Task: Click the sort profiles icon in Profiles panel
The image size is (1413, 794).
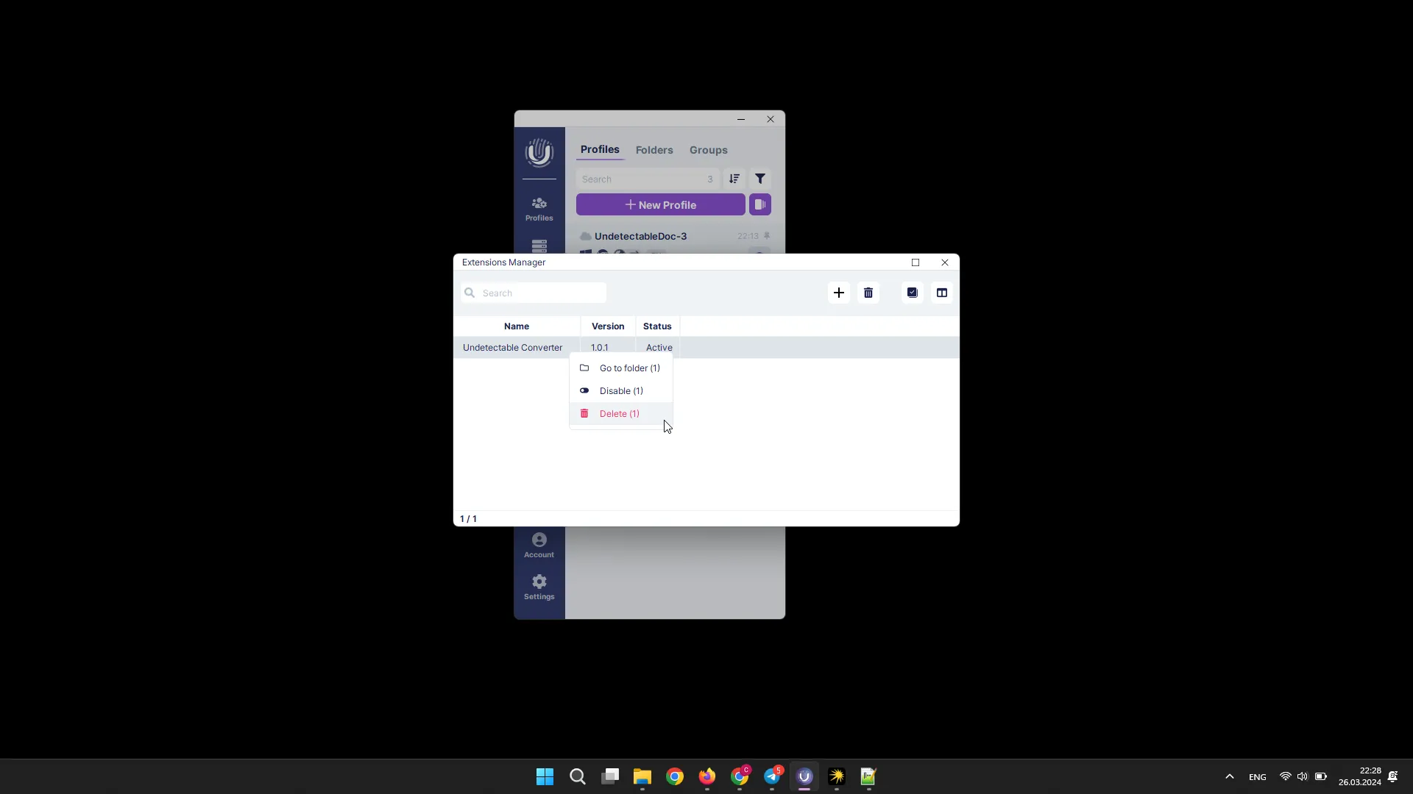Action: [x=734, y=179]
